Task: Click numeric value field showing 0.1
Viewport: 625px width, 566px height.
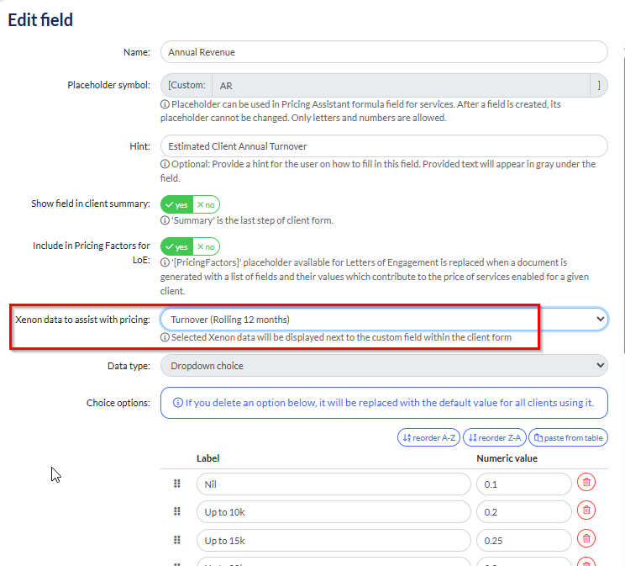Action: pos(523,484)
